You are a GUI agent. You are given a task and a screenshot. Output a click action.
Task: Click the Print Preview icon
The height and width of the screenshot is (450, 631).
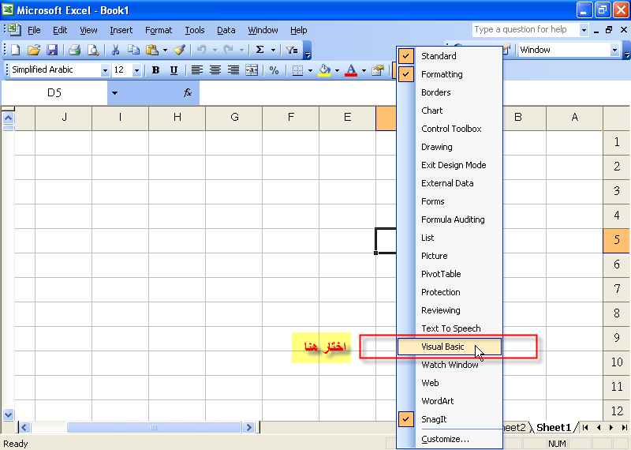[93, 50]
